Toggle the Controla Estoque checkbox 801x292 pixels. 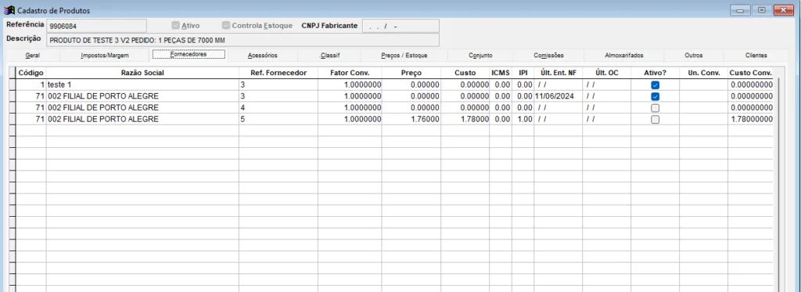point(226,25)
